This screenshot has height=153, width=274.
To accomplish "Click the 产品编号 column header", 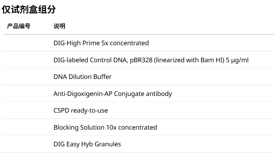I will pyautogui.click(x=19, y=26).
